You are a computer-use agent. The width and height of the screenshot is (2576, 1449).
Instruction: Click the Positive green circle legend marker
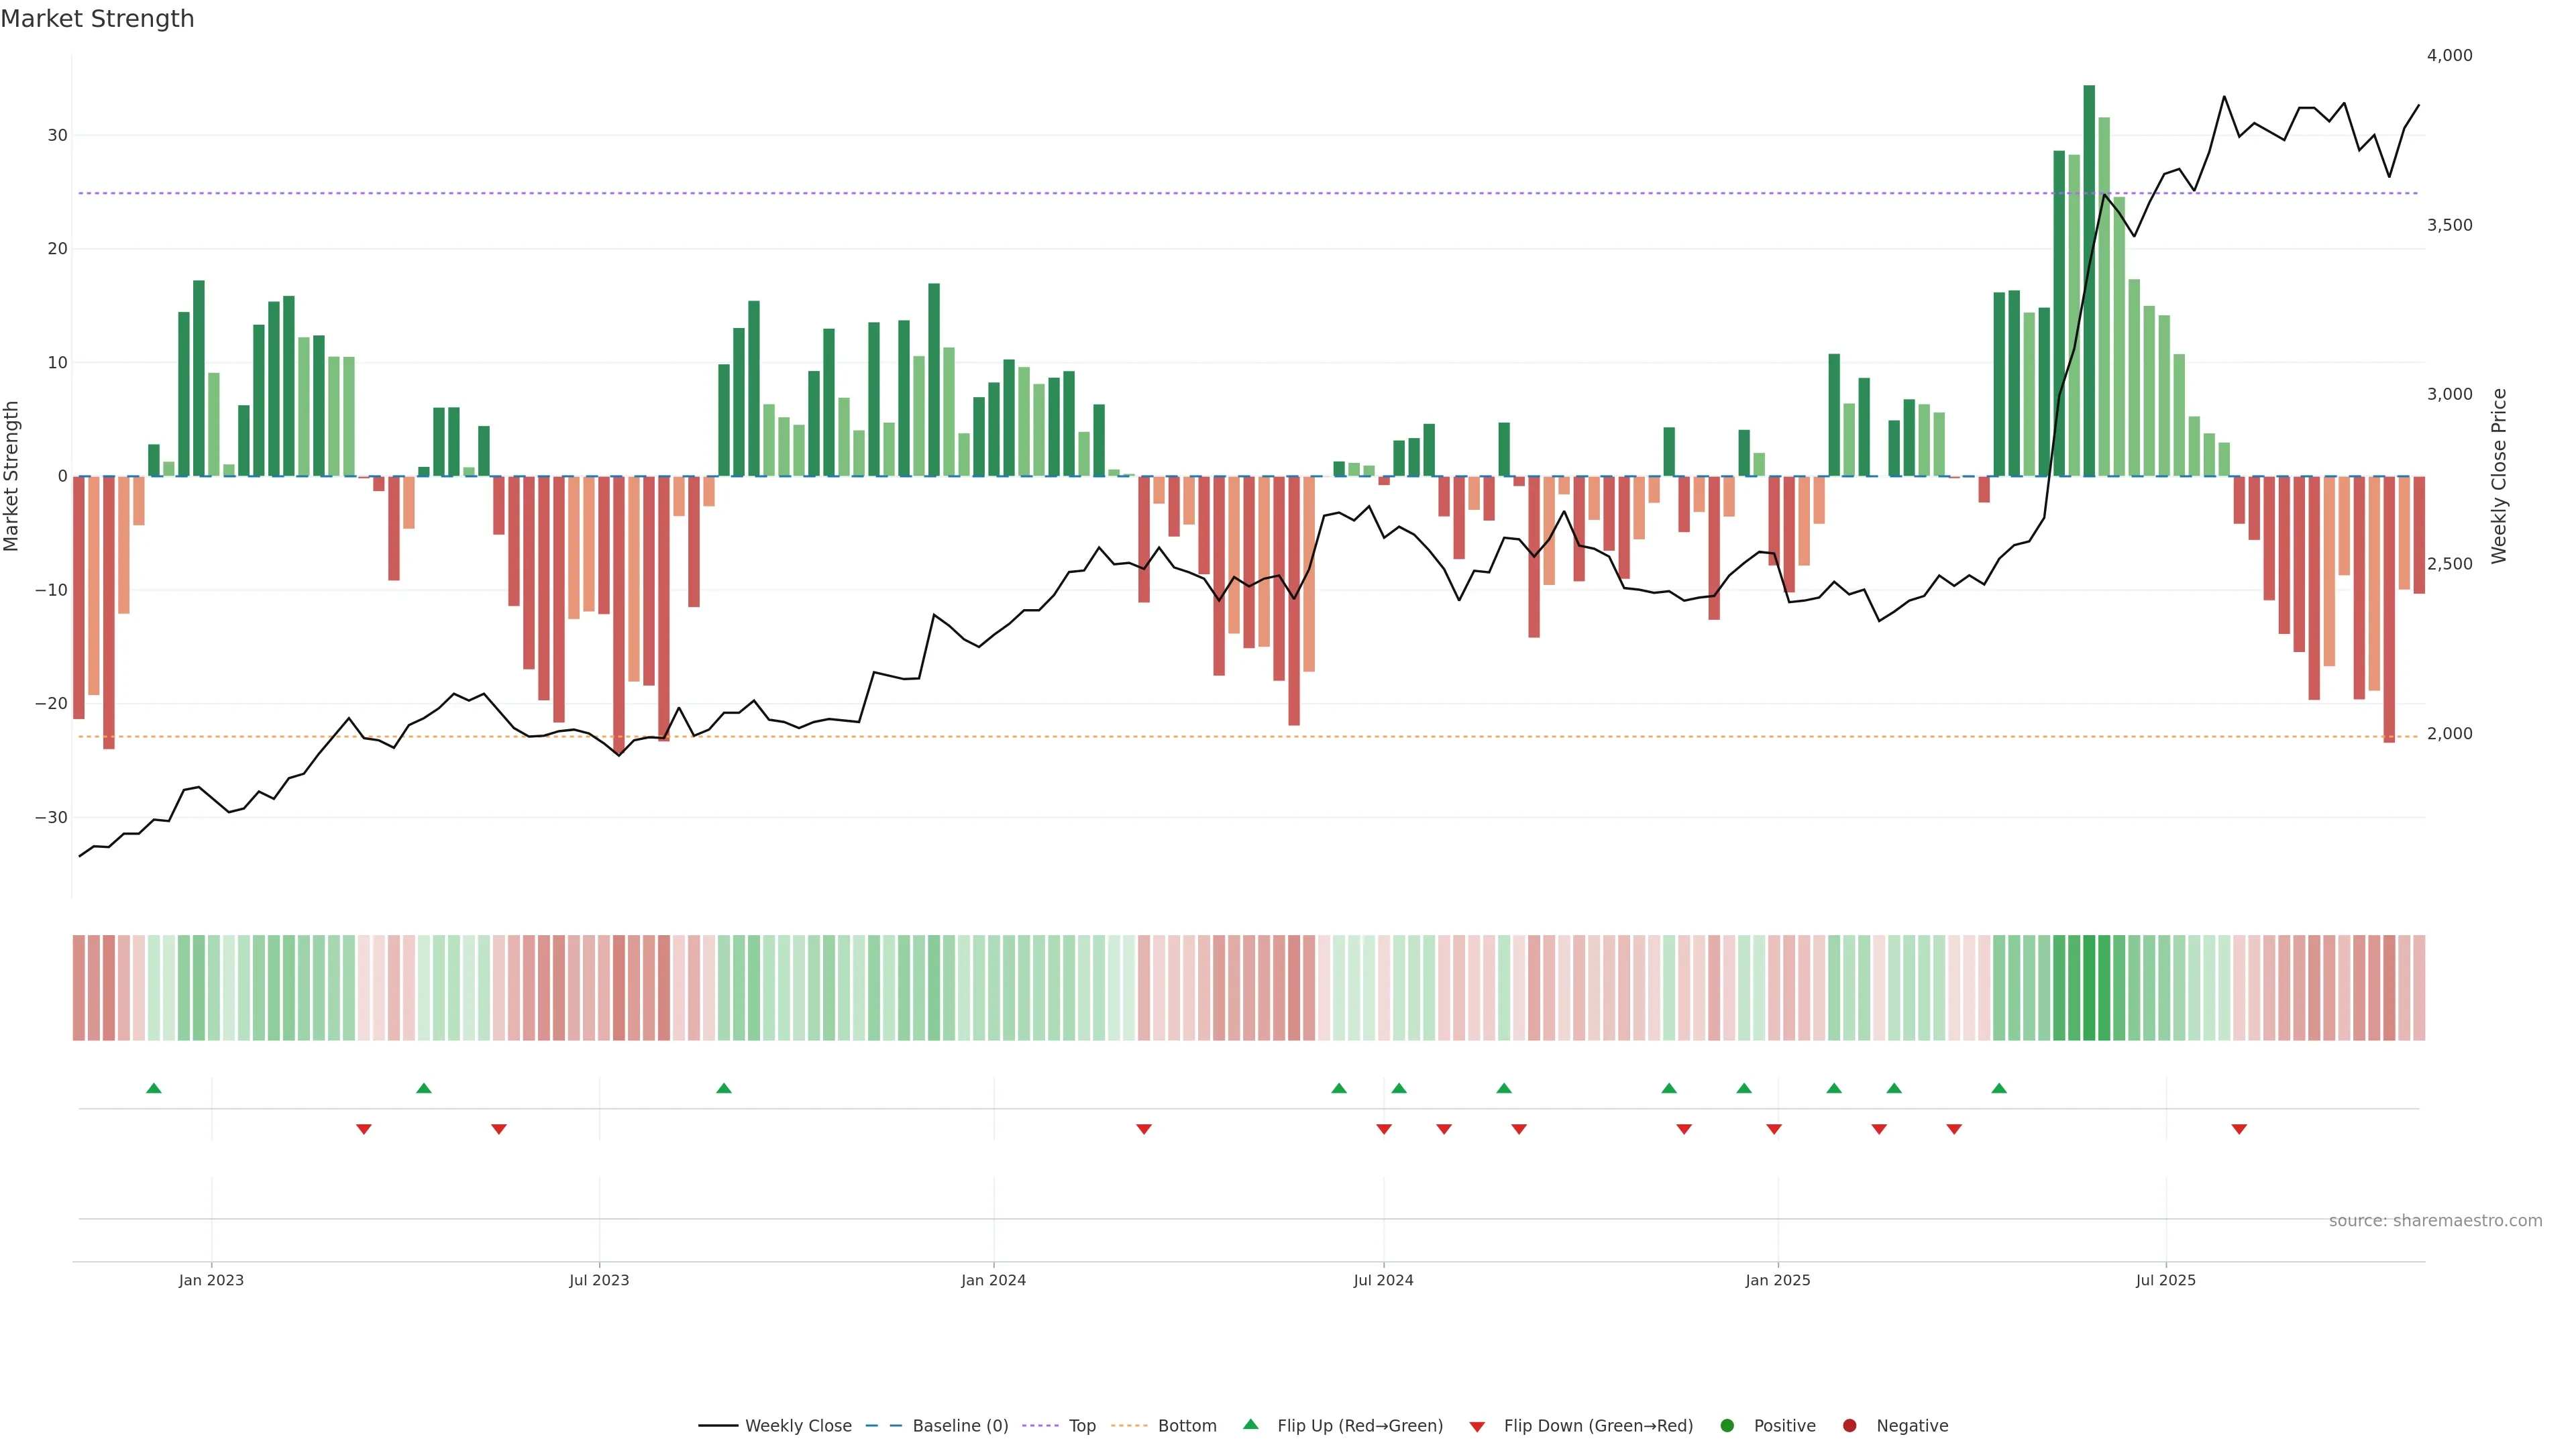pyautogui.click(x=1727, y=1425)
